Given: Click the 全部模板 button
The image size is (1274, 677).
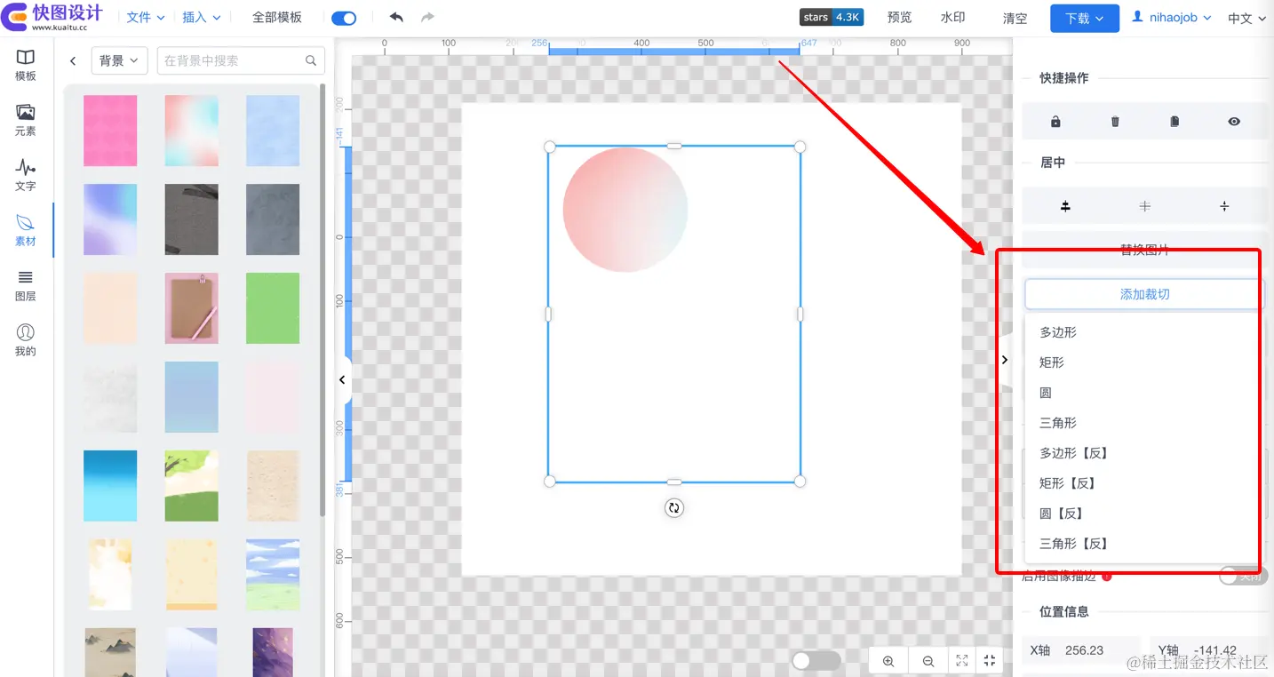Looking at the screenshot, I should click(x=277, y=17).
